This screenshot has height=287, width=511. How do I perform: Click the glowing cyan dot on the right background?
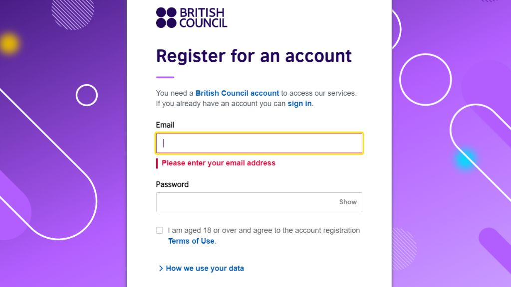[465, 159]
